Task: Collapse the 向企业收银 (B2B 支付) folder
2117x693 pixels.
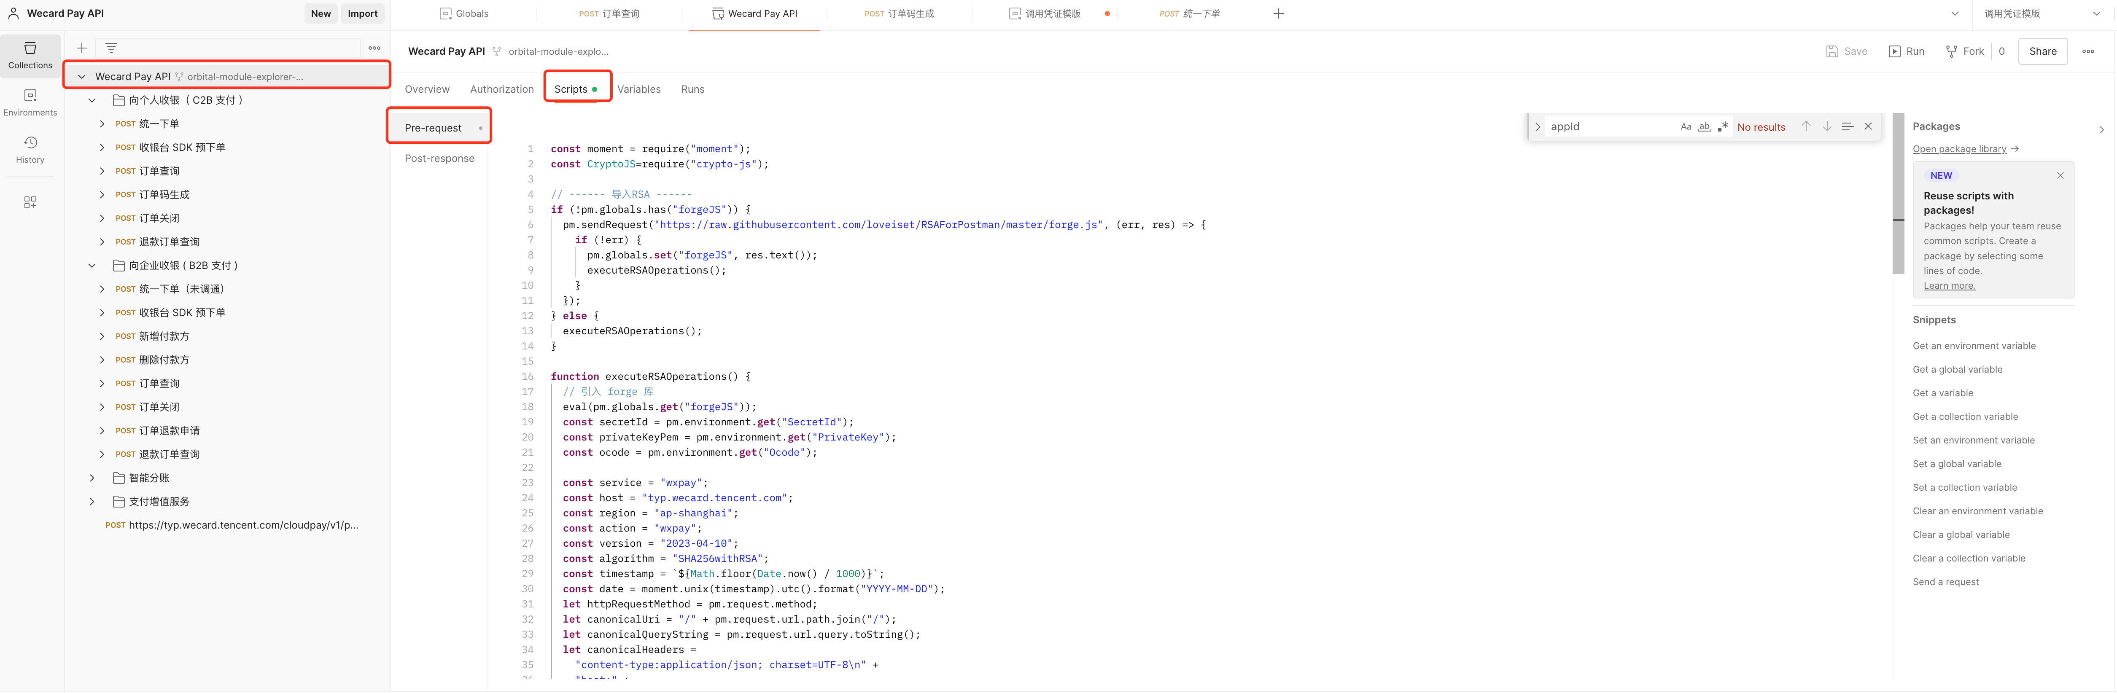Action: tap(92, 265)
